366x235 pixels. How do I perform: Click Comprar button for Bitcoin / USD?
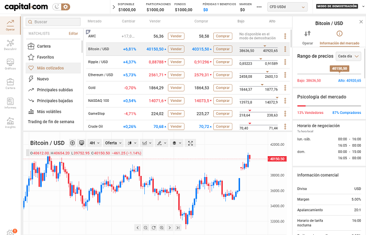223,49
